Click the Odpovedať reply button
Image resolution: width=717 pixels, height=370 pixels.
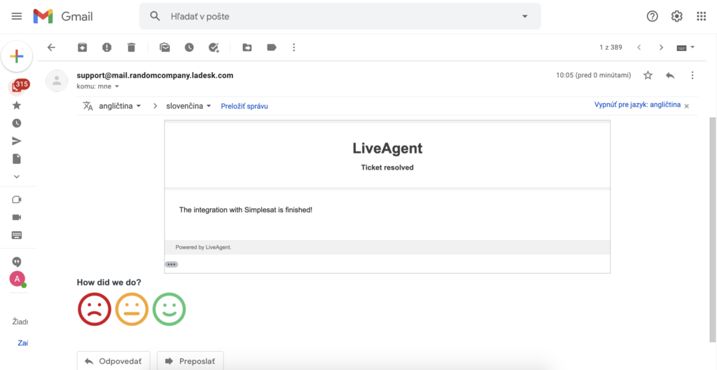pos(113,361)
